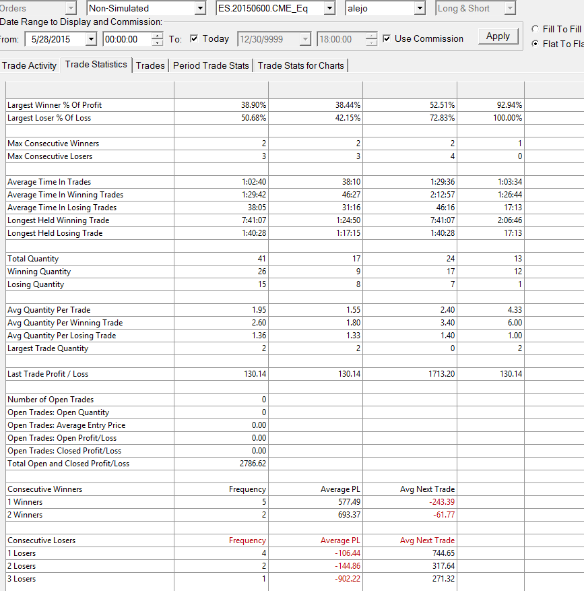Increase the From time with up arrow
584x591 pixels.
[157, 36]
